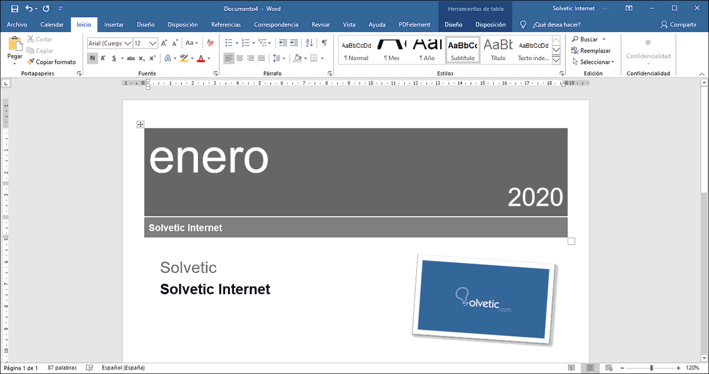Viewport: 709px width, 374px height.
Task: Redo the action in the quick access toolbar
Action: [x=46, y=9]
